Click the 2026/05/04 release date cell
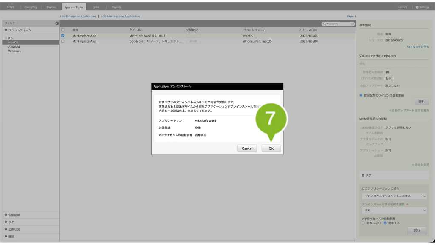Viewport: 435px width, 245px height. coord(309,41)
